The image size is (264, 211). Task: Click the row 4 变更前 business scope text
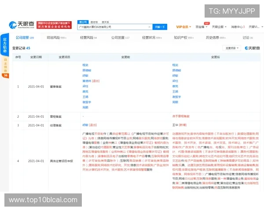coord(125,152)
